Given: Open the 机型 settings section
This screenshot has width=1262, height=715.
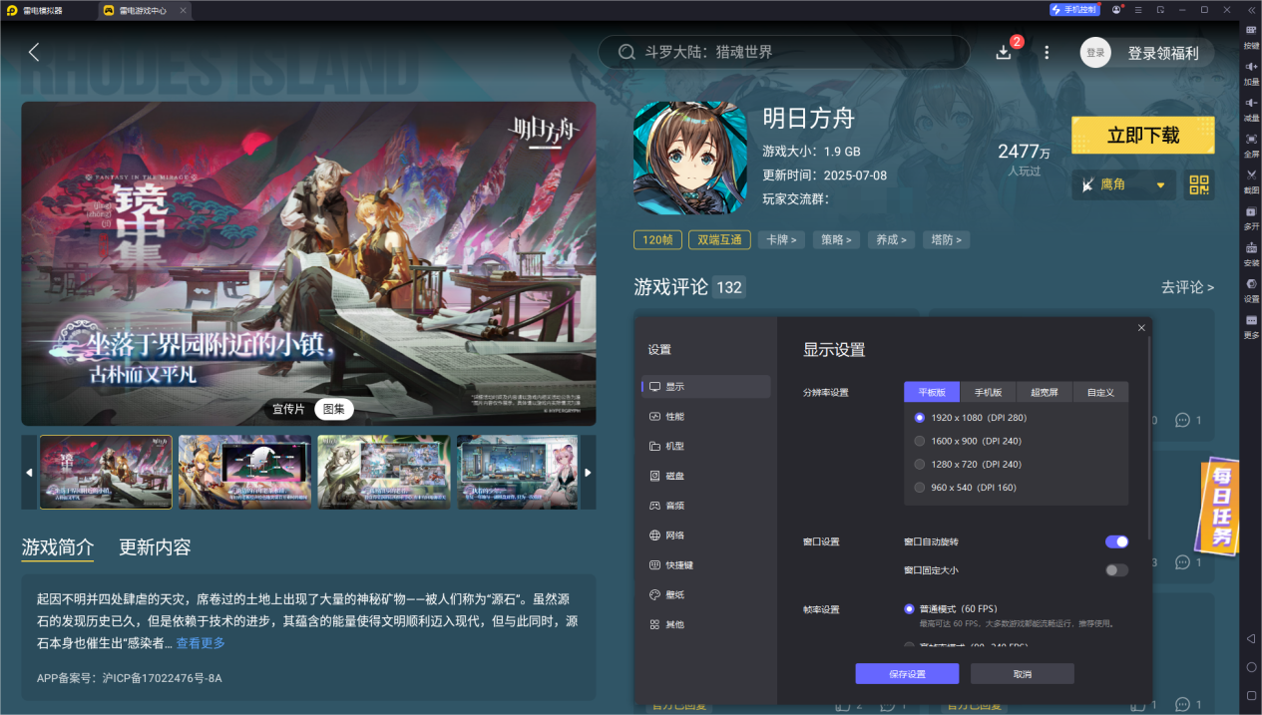Looking at the screenshot, I should click(707, 446).
